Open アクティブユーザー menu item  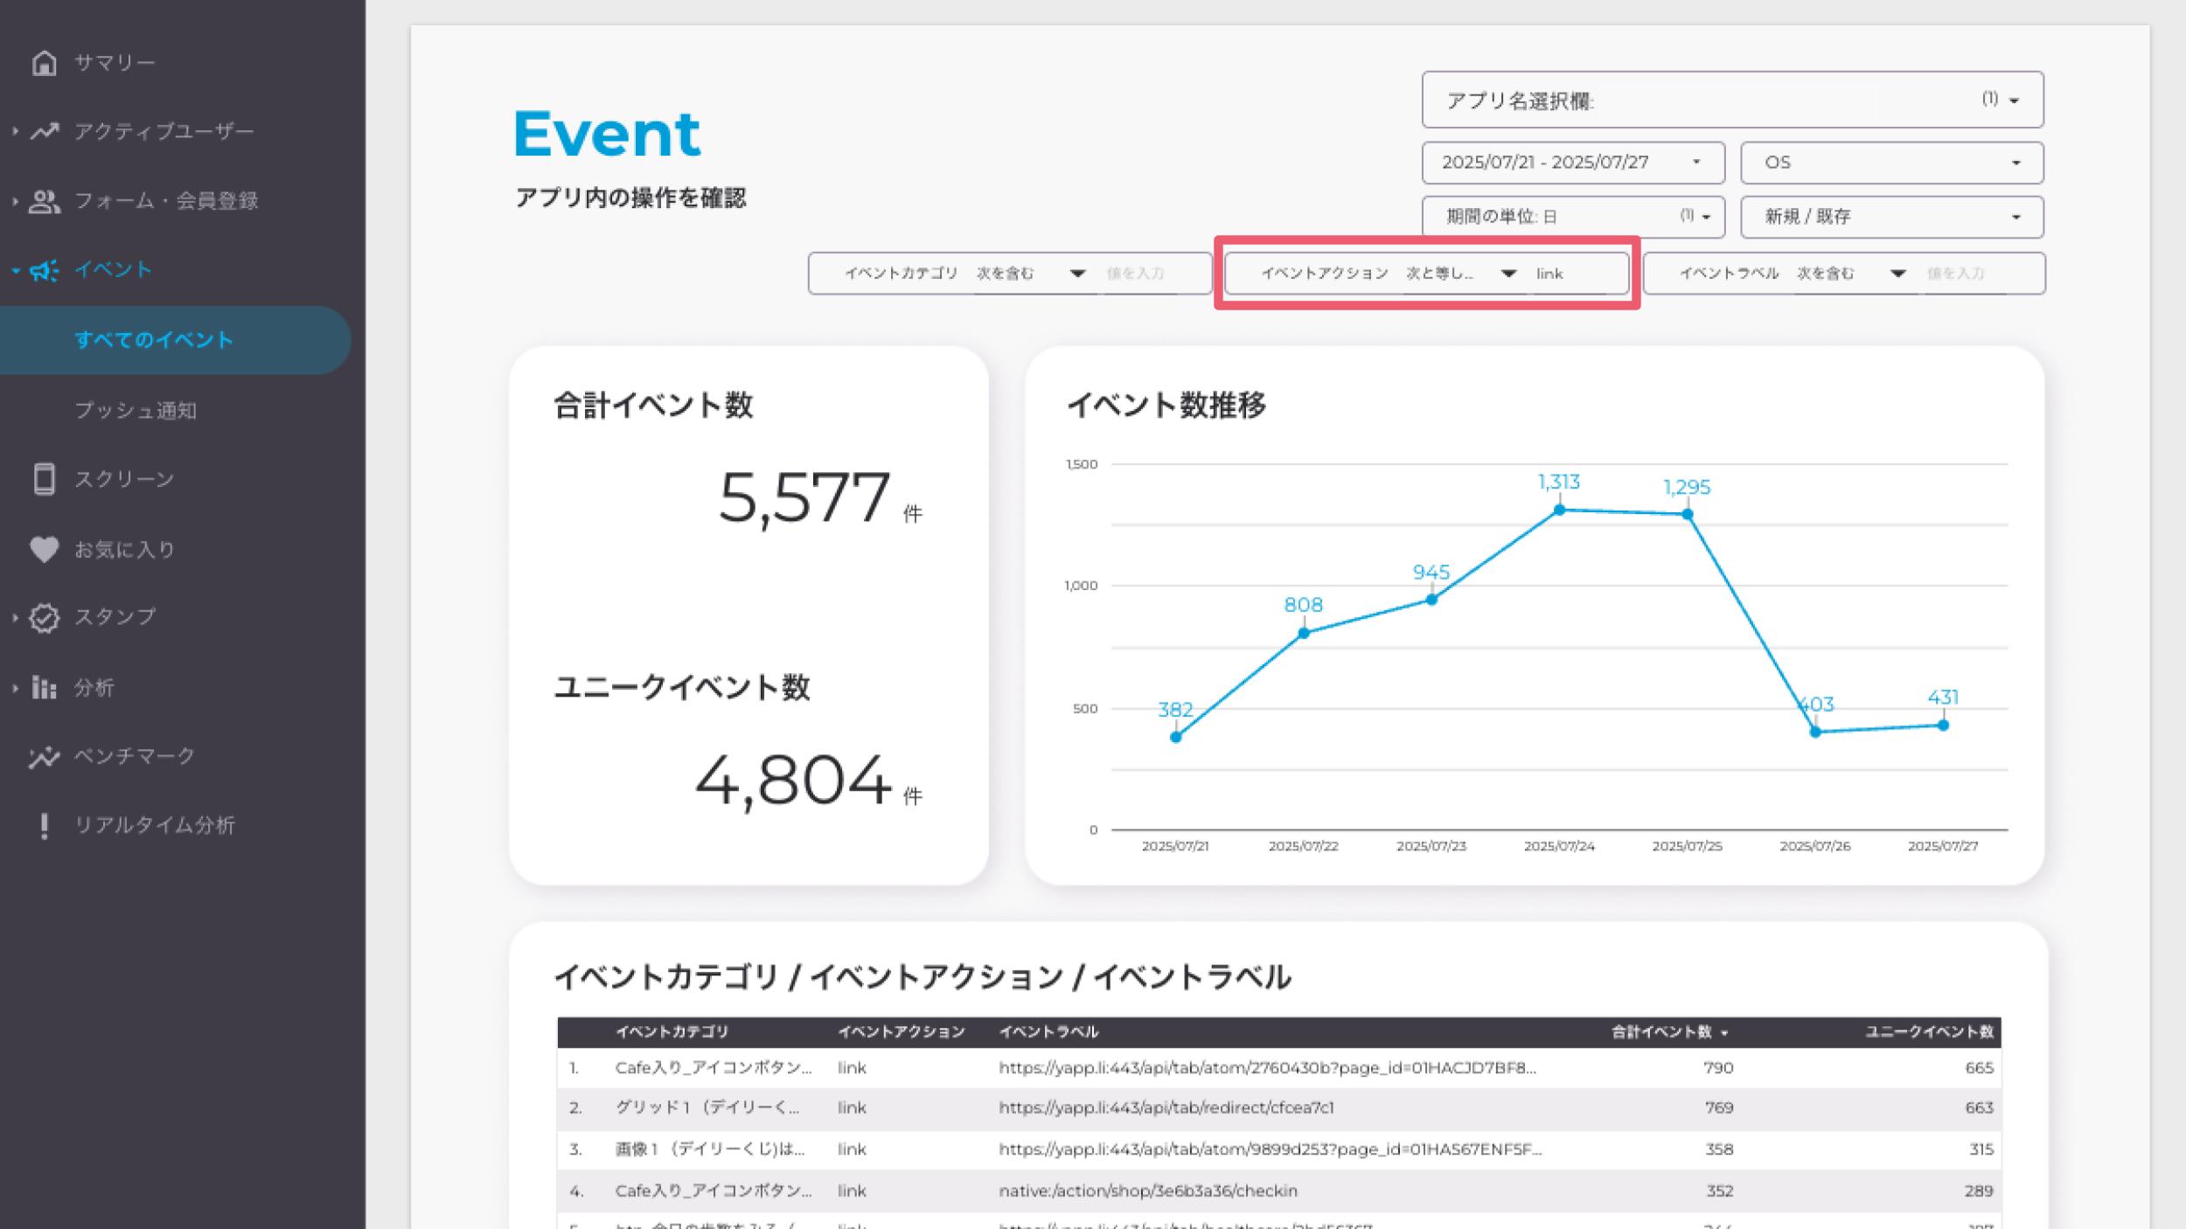click(164, 131)
